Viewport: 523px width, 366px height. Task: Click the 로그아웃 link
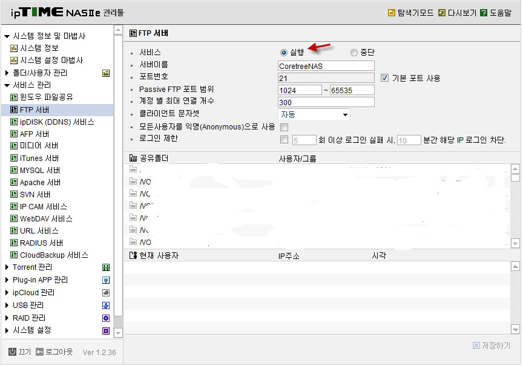[x=59, y=352]
